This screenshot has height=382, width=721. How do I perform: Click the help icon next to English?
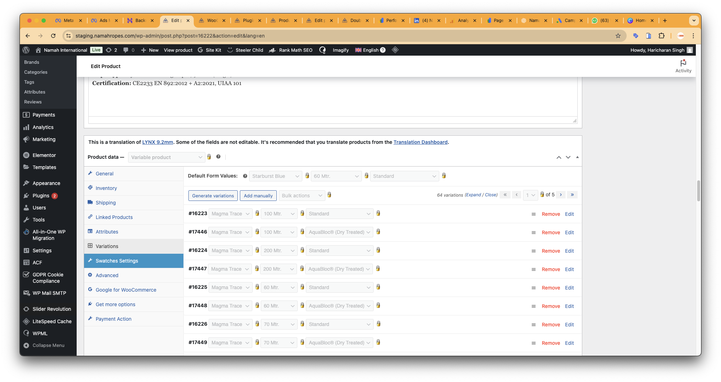click(x=383, y=50)
